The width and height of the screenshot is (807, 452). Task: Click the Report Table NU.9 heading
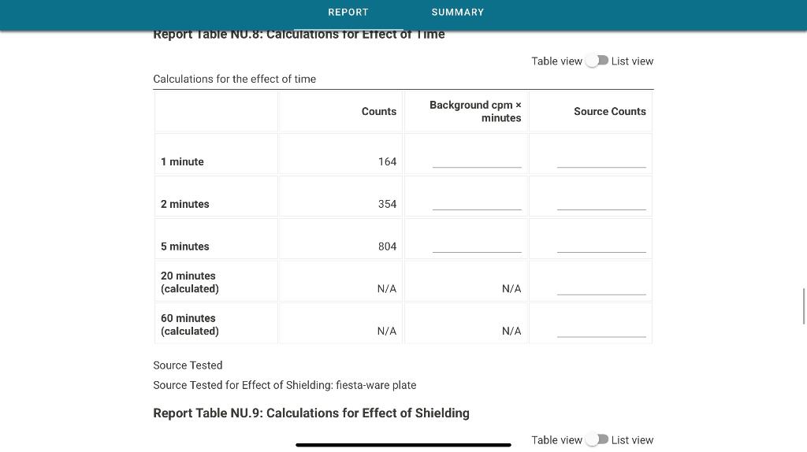coord(311,413)
